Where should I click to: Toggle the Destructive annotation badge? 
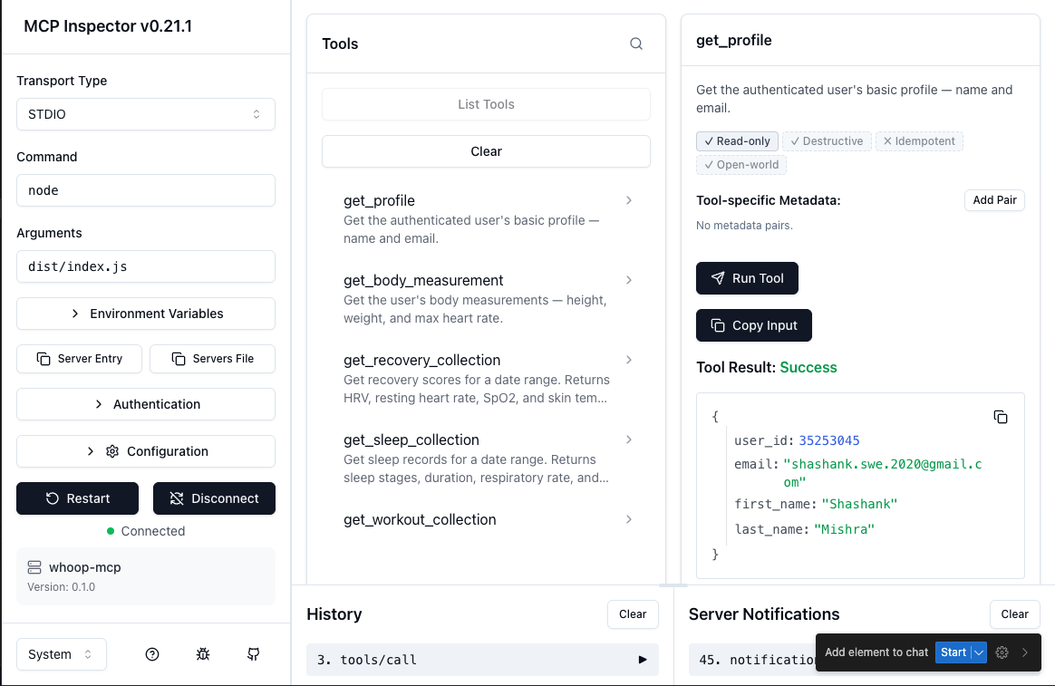tap(827, 140)
